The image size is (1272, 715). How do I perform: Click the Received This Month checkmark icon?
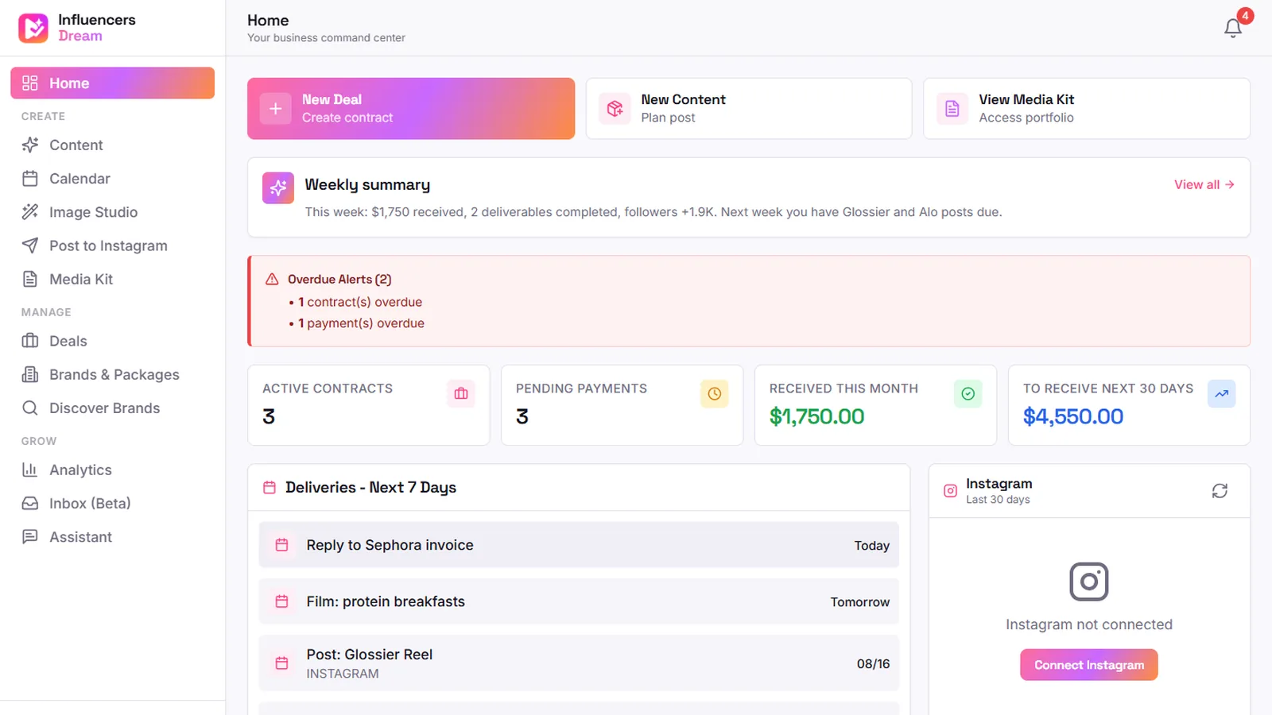(968, 393)
